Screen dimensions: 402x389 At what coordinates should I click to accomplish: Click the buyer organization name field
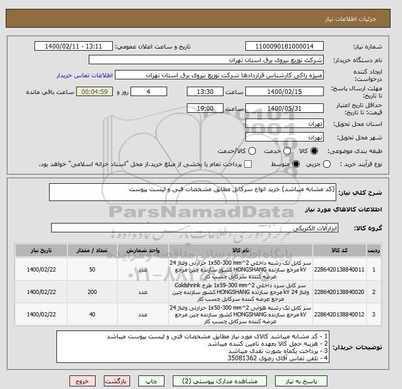(206, 60)
